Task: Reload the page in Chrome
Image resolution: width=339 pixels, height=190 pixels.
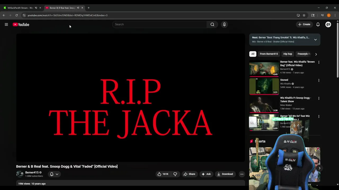Action: [16, 15]
